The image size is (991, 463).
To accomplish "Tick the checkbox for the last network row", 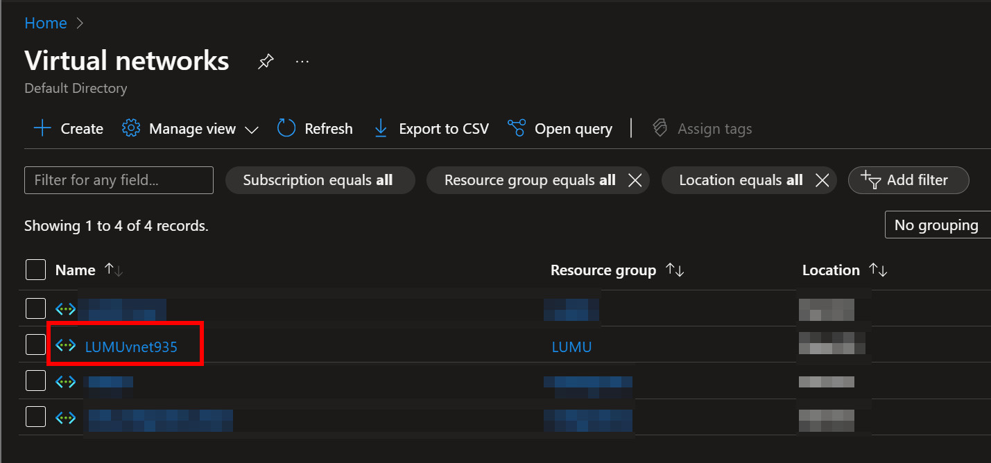I will (x=35, y=417).
